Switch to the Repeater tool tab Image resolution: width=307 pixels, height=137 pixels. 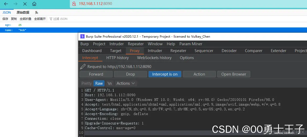178,51
